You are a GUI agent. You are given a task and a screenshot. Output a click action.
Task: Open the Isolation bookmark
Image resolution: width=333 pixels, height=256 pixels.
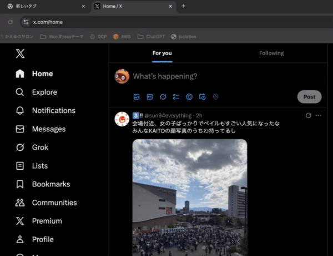click(184, 37)
